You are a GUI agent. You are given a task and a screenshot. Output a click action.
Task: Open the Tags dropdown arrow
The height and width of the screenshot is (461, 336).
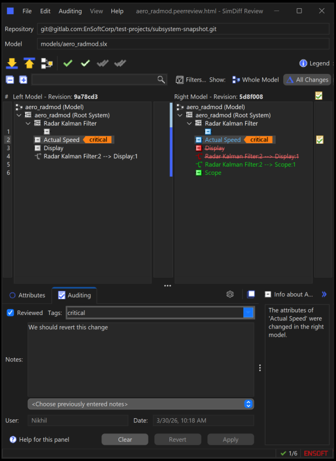248,313
